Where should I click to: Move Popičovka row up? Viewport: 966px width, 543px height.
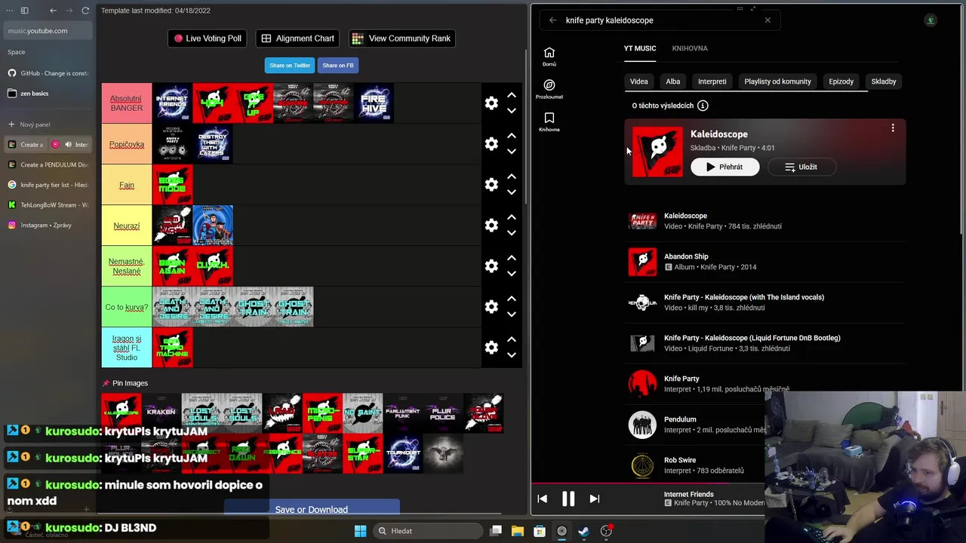pyautogui.click(x=512, y=136)
